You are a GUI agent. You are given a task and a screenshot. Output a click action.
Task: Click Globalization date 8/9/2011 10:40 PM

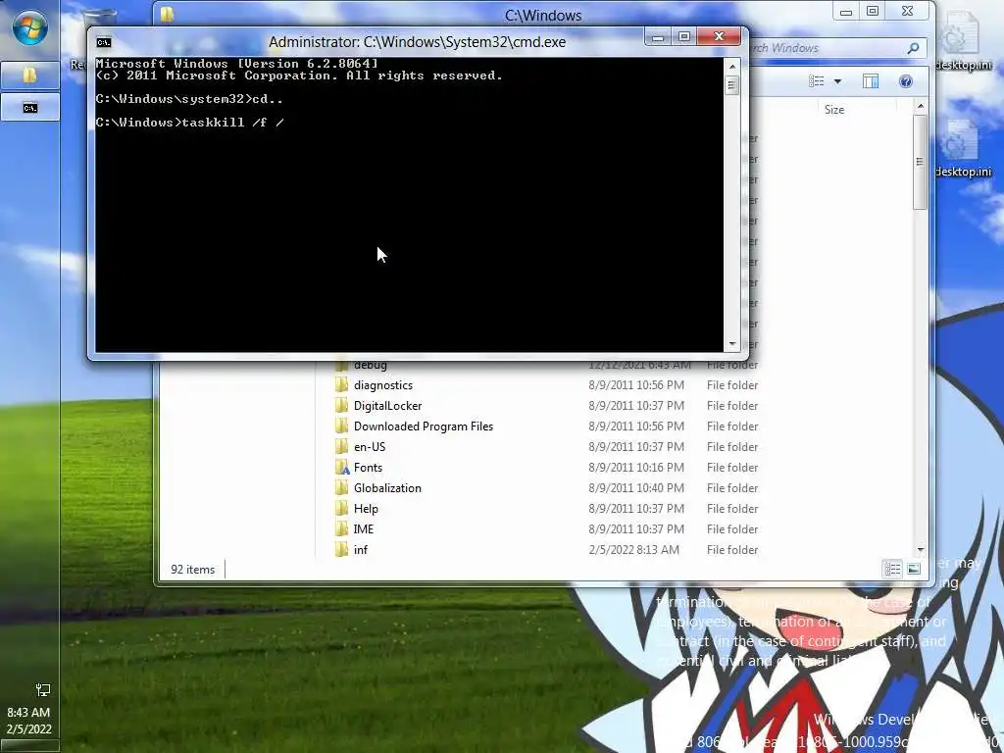click(636, 488)
